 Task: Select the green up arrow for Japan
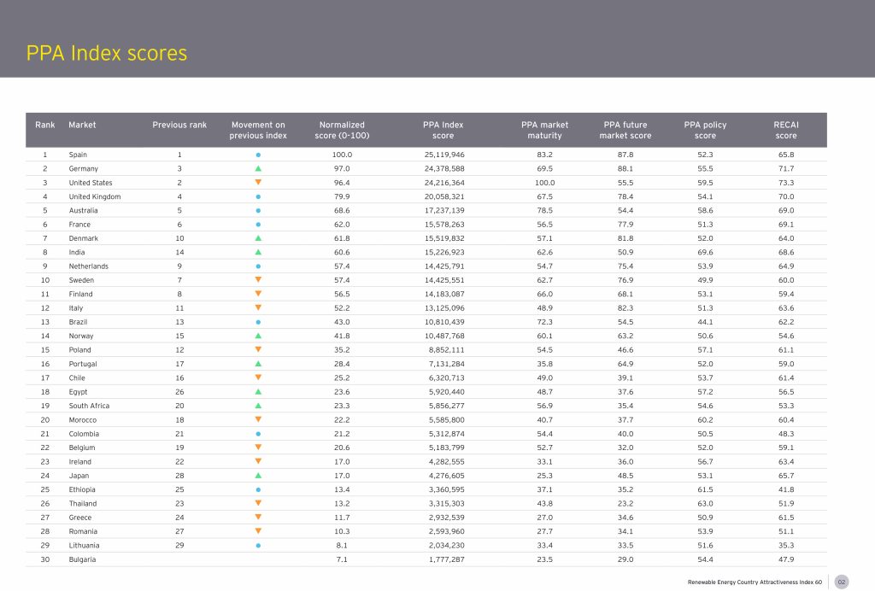point(258,476)
